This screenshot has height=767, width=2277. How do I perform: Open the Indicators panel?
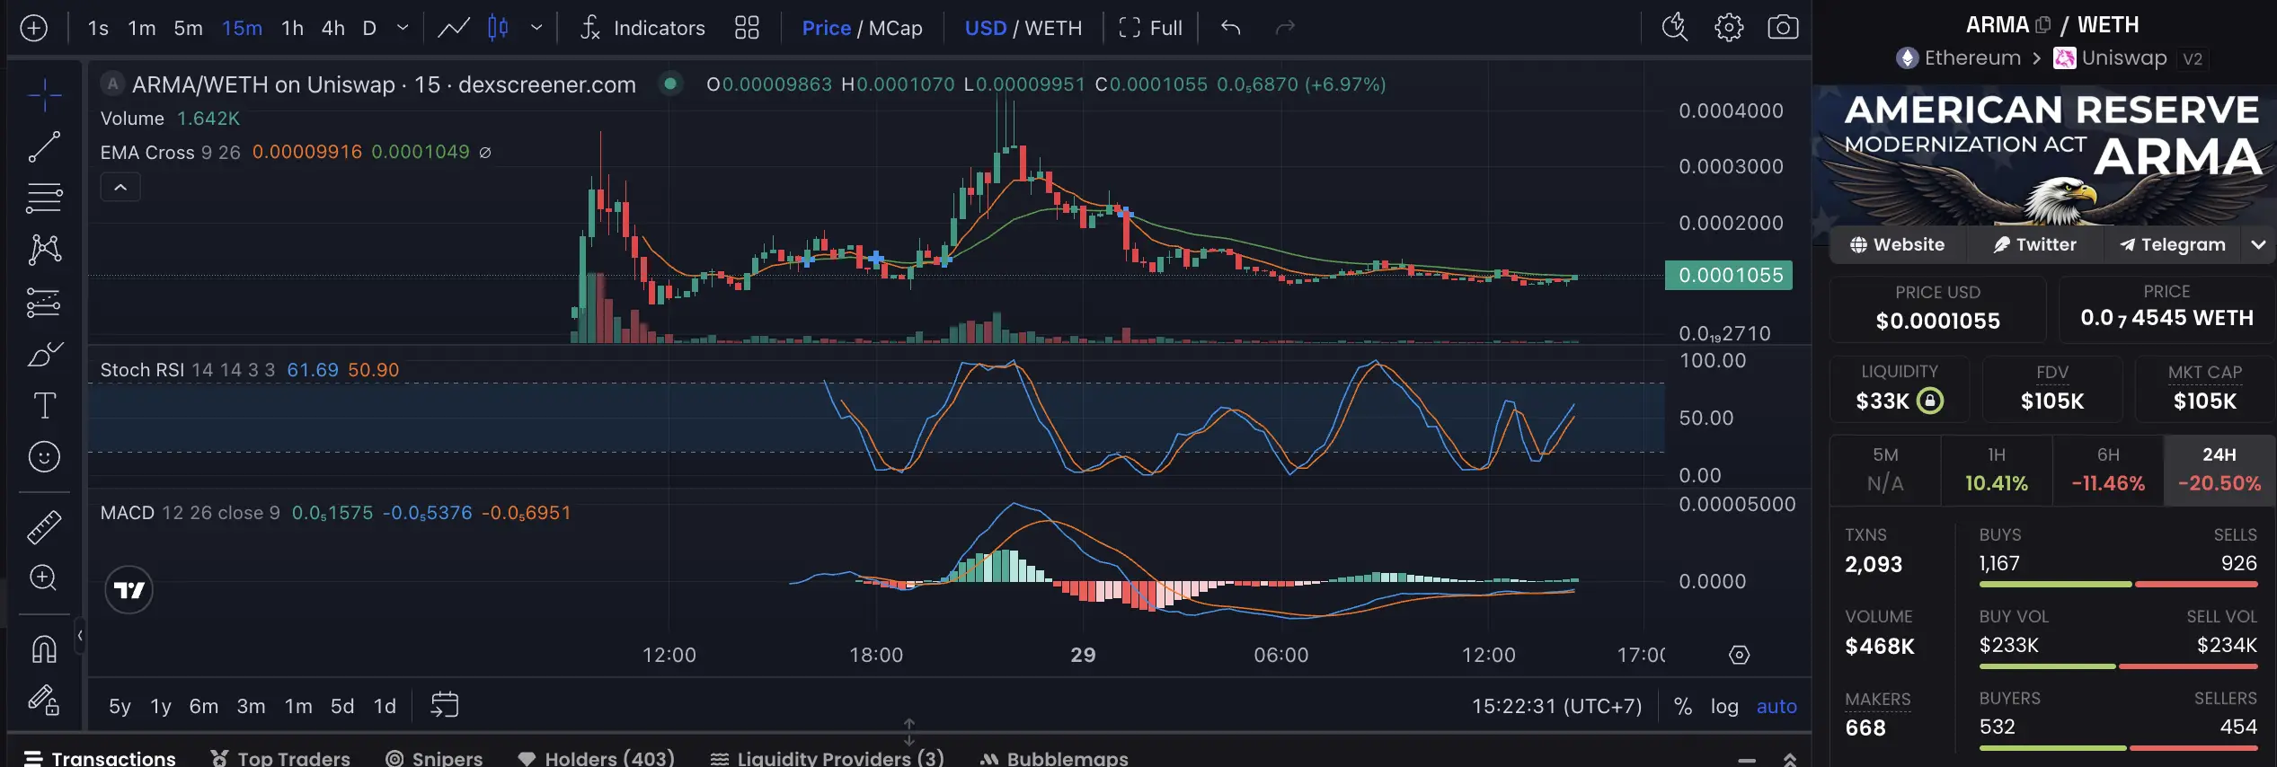(x=642, y=28)
